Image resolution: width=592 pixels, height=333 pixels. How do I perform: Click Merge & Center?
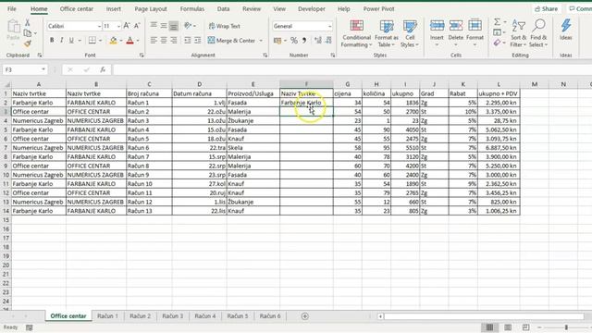tap(231, 41)
